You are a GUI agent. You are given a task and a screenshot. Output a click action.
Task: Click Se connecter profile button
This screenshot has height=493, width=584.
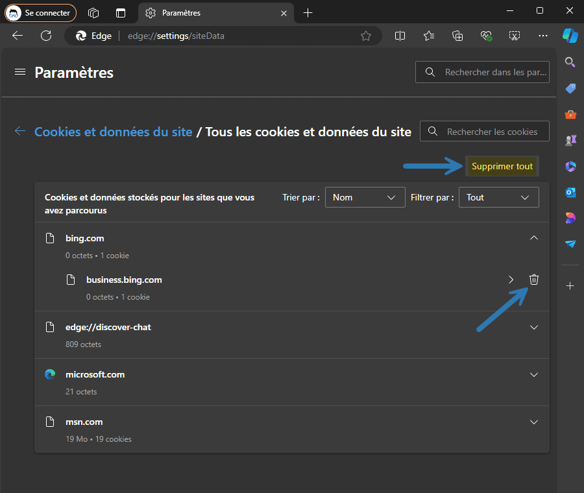pyautogui.click(x=40, y=13)
